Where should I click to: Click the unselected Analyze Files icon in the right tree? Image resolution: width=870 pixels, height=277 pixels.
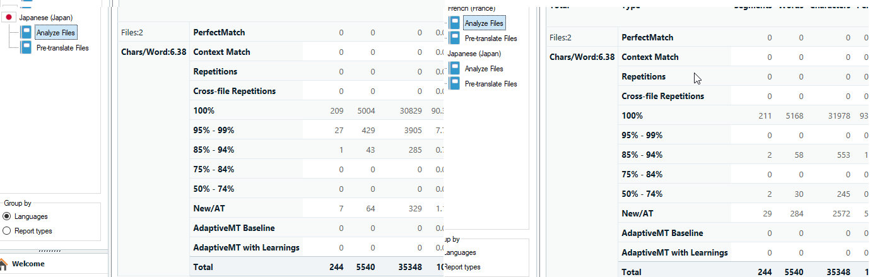coord(455,69)
